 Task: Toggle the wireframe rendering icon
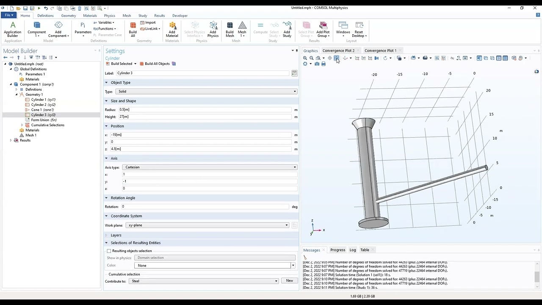(x=492, y=58)
